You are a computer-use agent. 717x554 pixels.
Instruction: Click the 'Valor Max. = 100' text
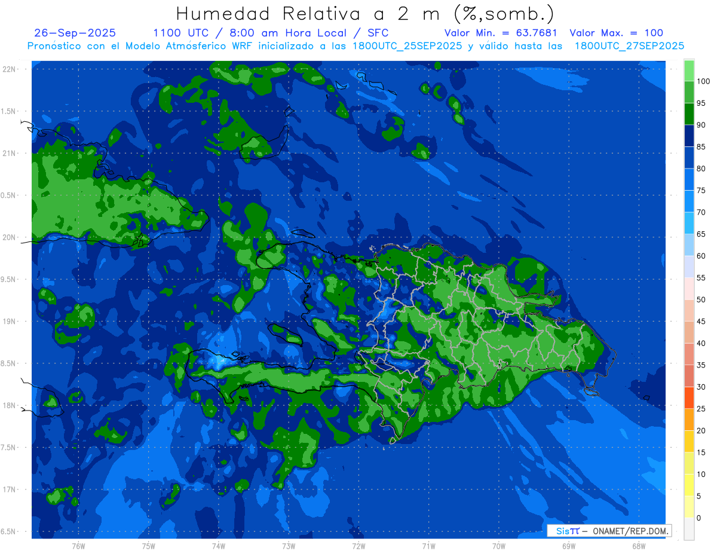coord(616,33)
